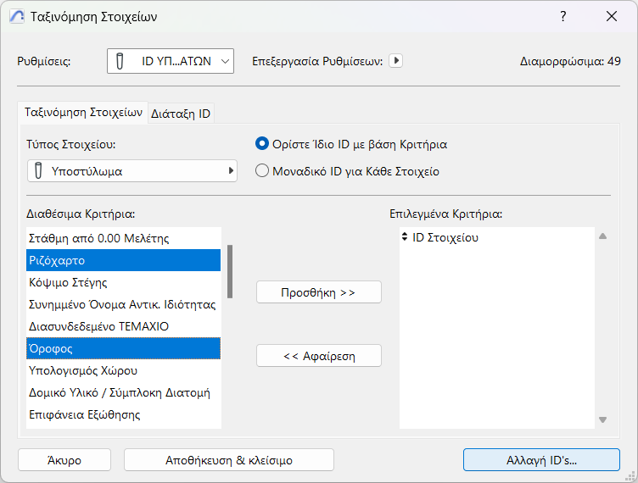The image size is (638, 483).
Task: Select 'Ορίστε Ίδιο ID με βάση Κριτήρια' option
Action: 262,144
